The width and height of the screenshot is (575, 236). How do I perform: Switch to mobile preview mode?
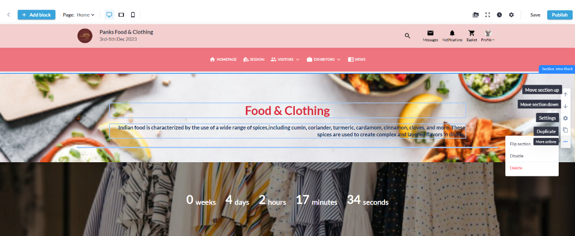click(x=133, y=15)
